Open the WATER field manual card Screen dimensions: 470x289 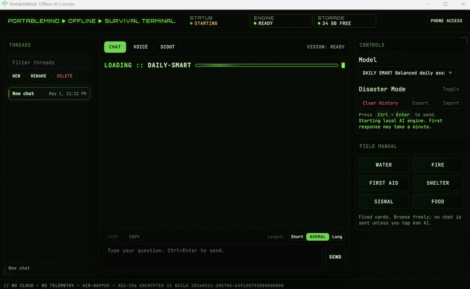click(x=384, y=165)
